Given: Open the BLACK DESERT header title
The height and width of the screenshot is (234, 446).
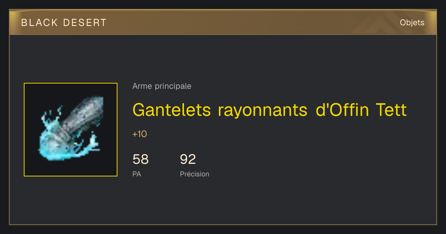Looking at the screenshot, I should 64,23.
